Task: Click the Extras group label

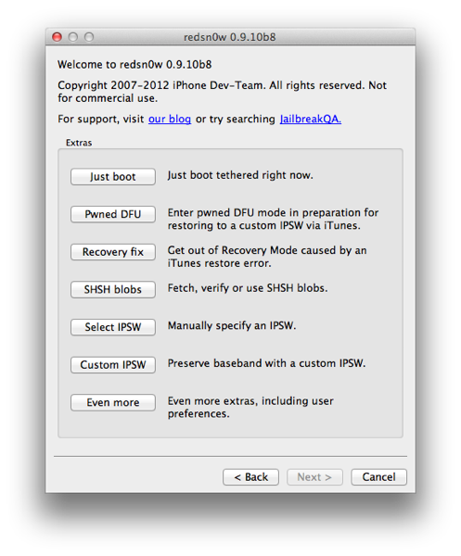Action: point(79,143)
